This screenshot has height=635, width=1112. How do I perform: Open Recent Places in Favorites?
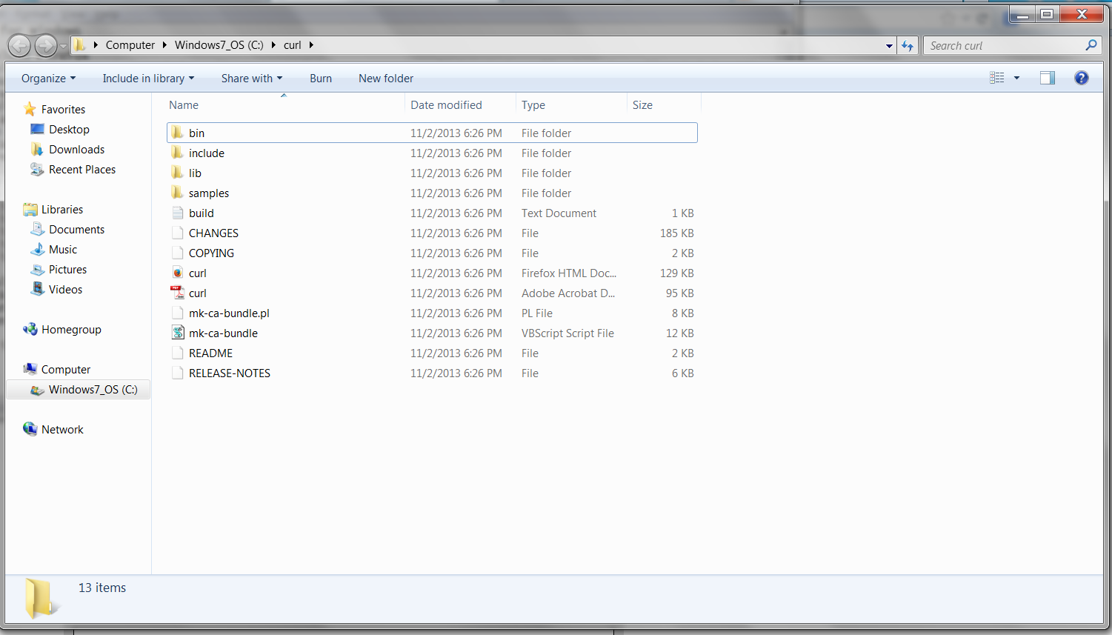tap(82, 169)
